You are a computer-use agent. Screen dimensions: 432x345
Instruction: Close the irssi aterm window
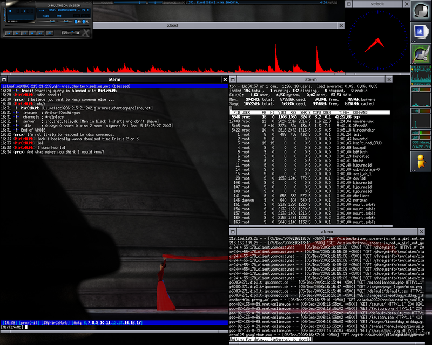click(225, 79)
